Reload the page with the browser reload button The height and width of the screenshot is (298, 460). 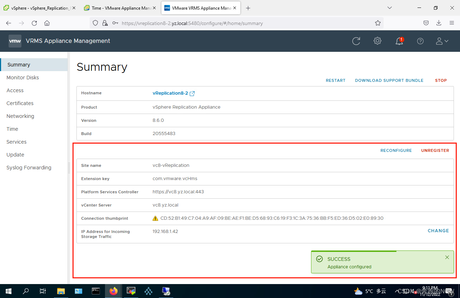coord(34,23)
